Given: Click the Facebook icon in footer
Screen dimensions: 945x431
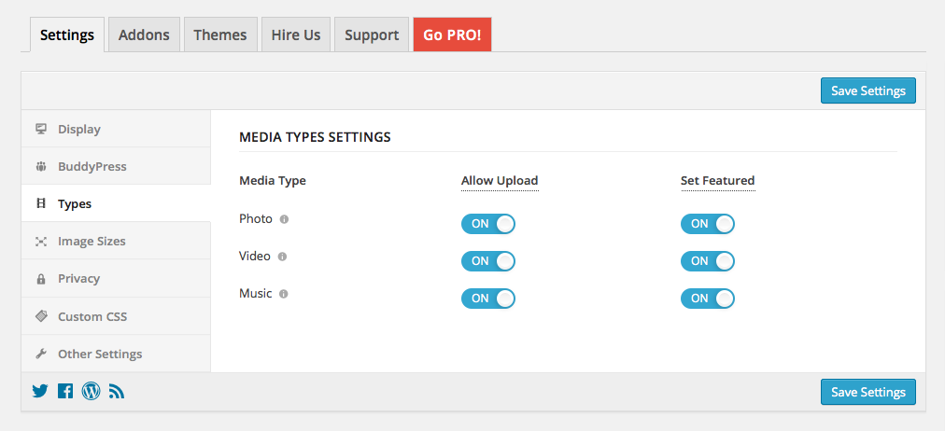Looking at the screenshot, I should pyautogui.click(x=65, y=392).
